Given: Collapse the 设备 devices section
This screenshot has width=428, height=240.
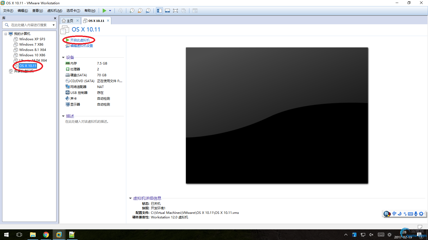Looking at the screenshot, I should (63, 57).
